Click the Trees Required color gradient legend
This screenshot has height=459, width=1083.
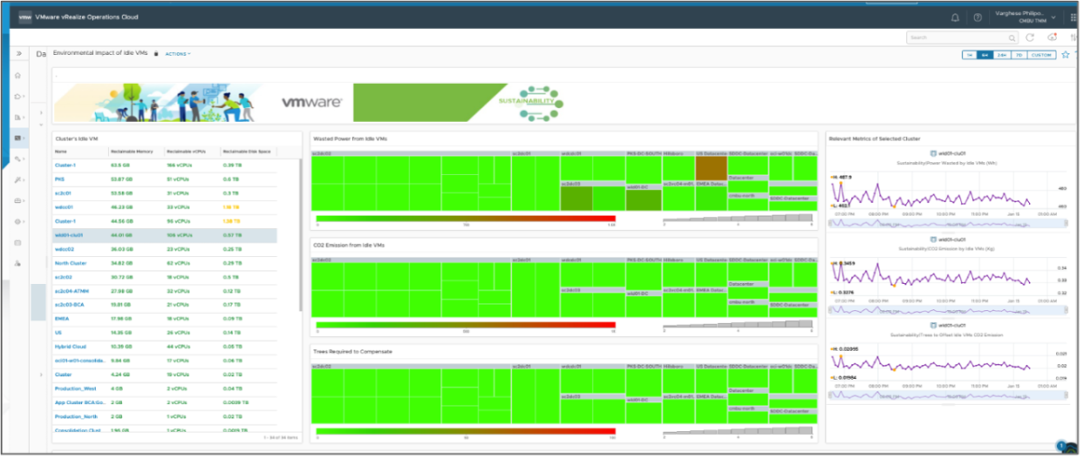465,431
